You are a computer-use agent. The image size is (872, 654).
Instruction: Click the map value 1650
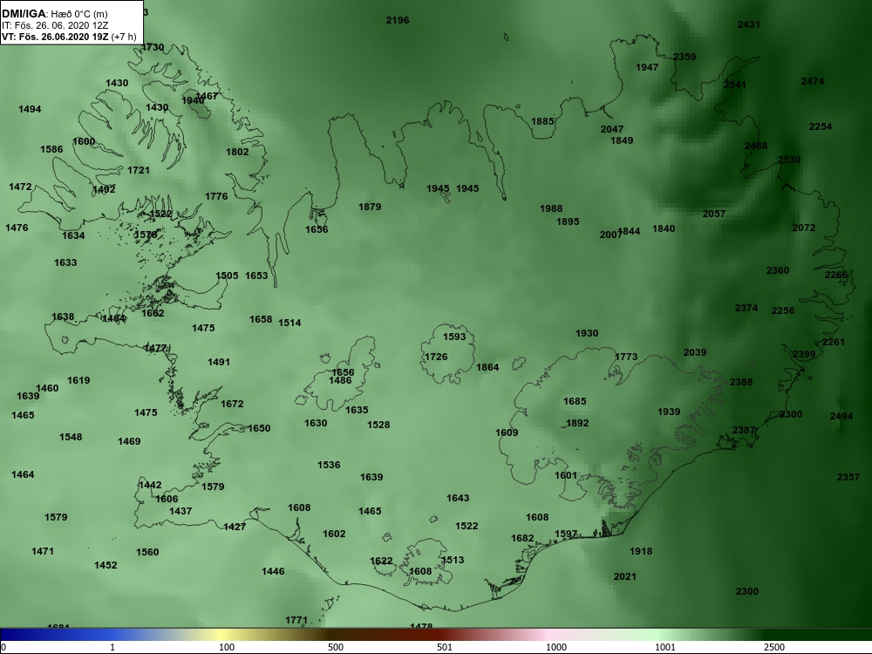pos(259,428)
